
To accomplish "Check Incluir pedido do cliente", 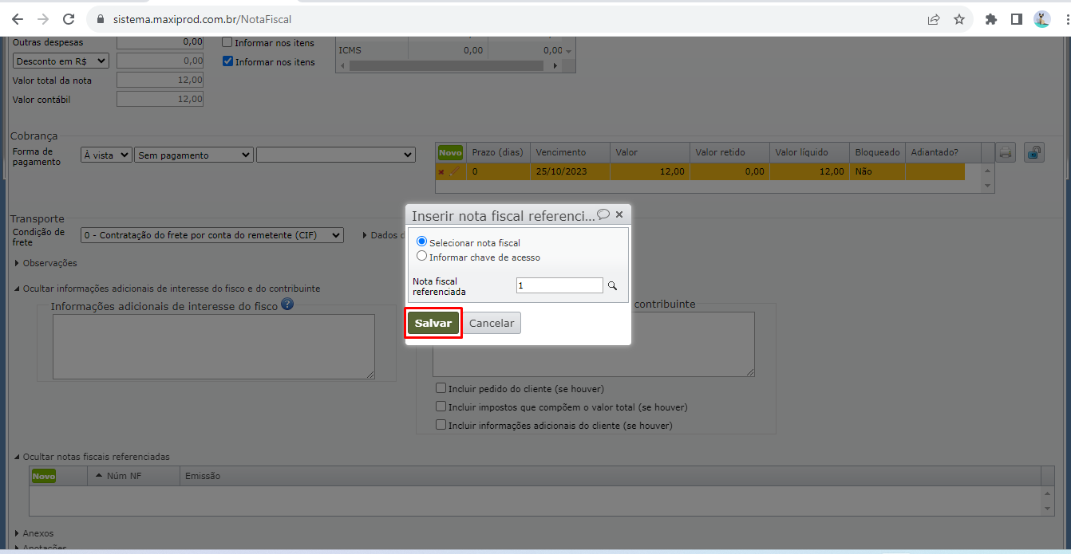I will tap(441, 388).
